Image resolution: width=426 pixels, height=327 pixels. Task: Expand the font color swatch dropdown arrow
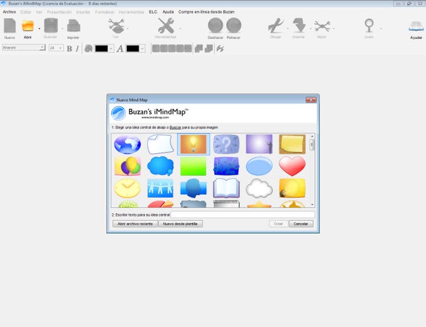(x=142, y=49)
